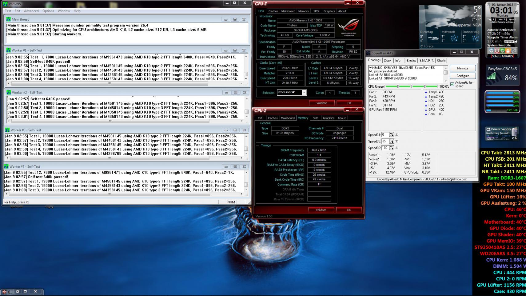This screenshot has height=296, width=526.
Task: Click the orange lock icon in System Kontrolle
Action: point(508,50)
